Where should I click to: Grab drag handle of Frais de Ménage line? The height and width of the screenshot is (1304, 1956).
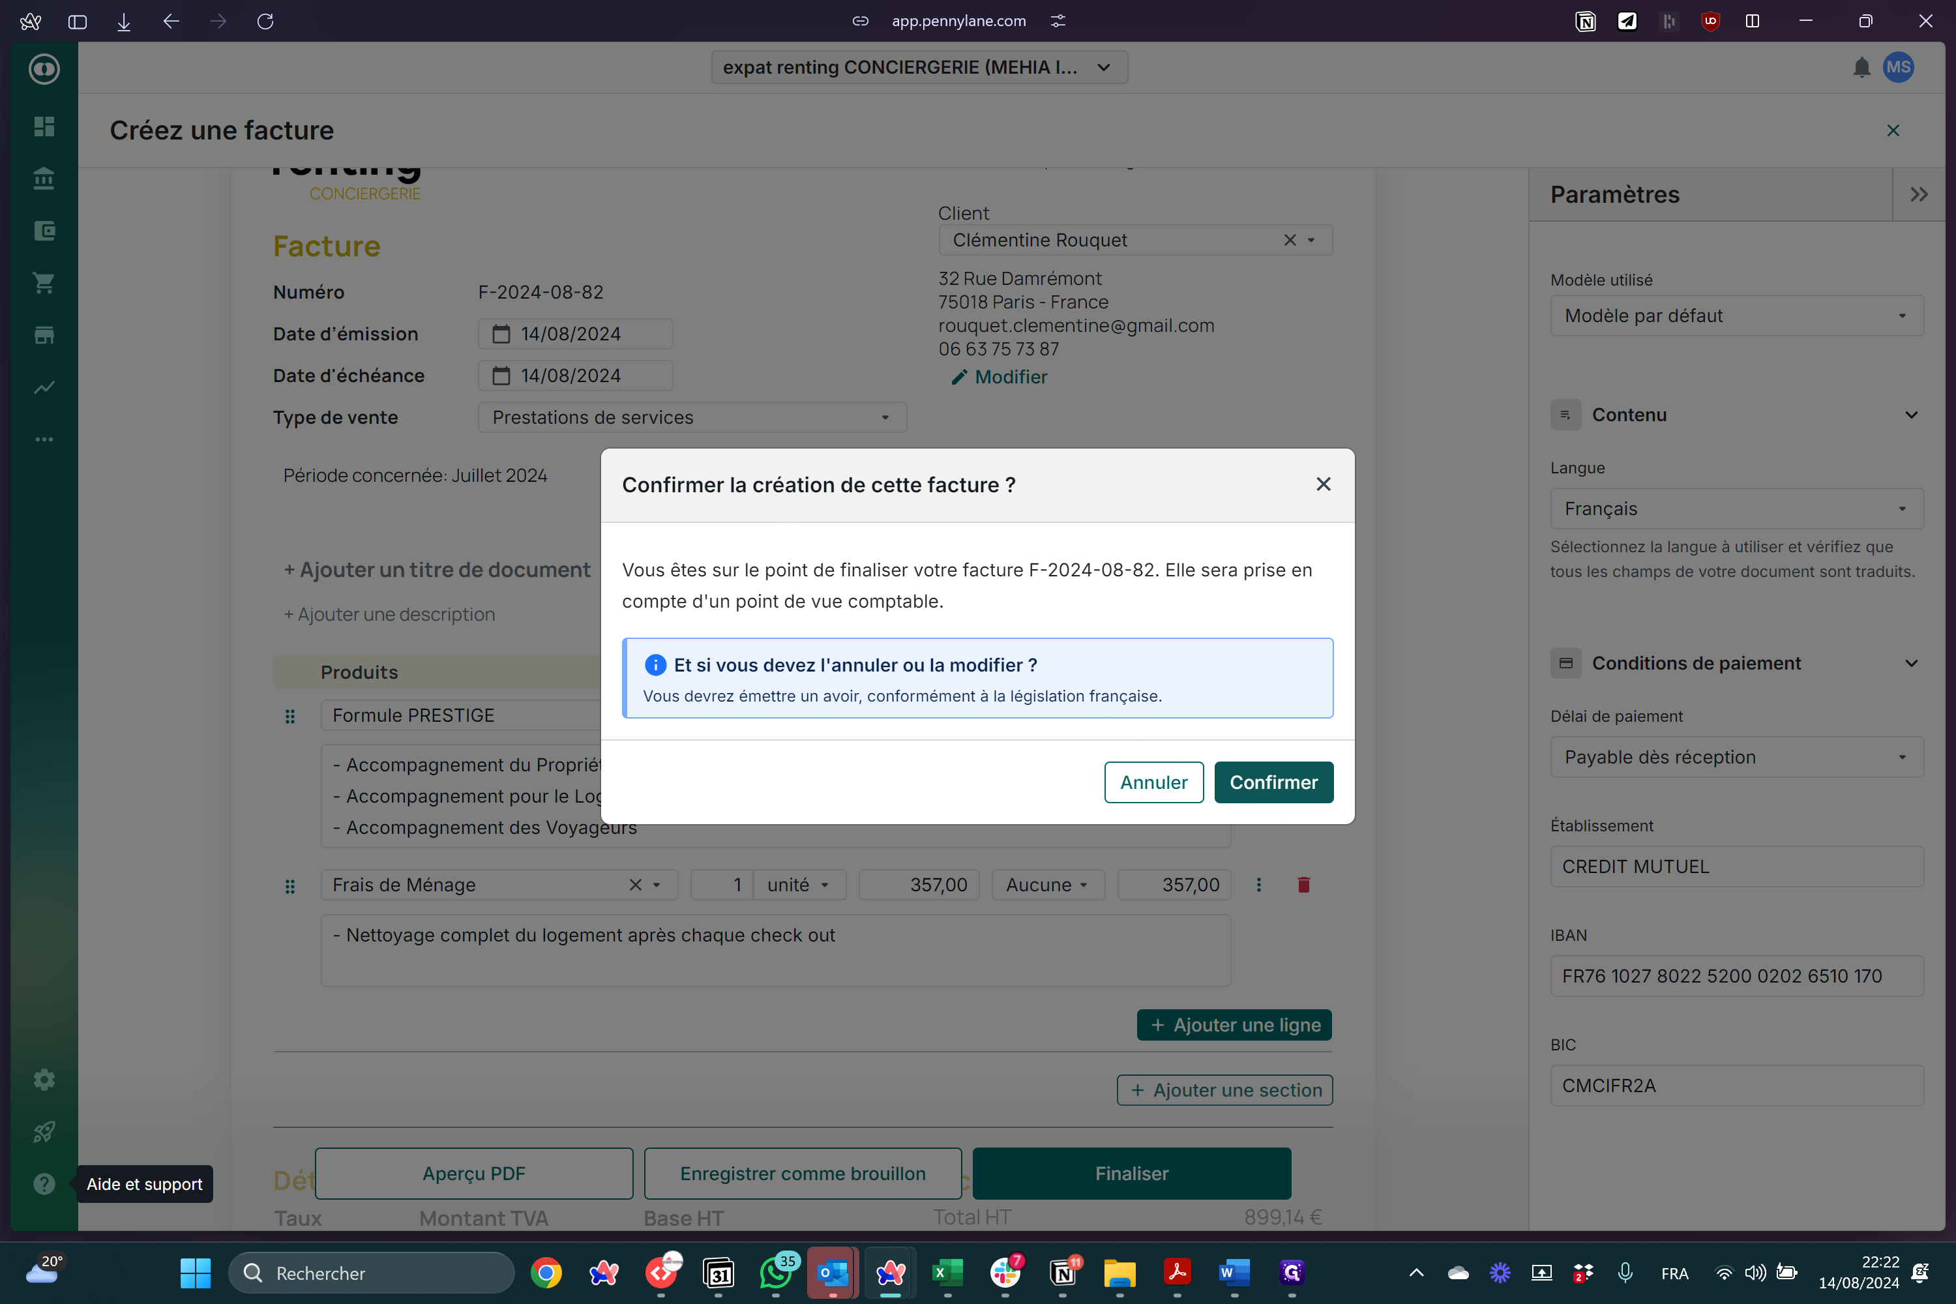pos(289,887)
